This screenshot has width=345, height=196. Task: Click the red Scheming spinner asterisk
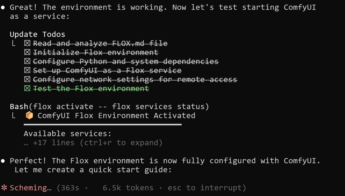4,188
